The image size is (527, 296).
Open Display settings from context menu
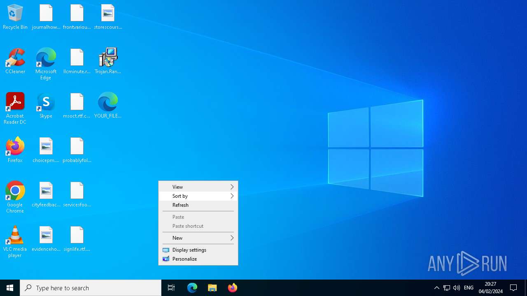198,250
